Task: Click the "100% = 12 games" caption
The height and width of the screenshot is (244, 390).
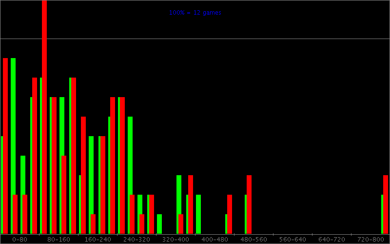Action: [195, 13]
